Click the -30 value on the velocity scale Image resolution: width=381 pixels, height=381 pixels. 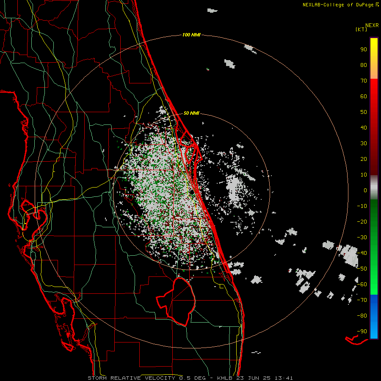click(x=362, y=237)
